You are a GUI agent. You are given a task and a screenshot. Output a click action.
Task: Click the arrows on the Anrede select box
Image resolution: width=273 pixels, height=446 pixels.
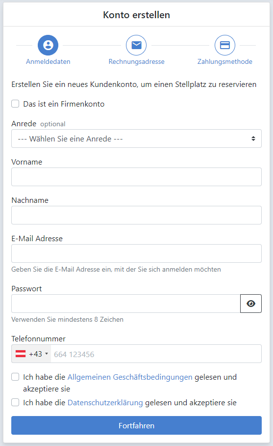pyautogui.click(x=253, y=139)
